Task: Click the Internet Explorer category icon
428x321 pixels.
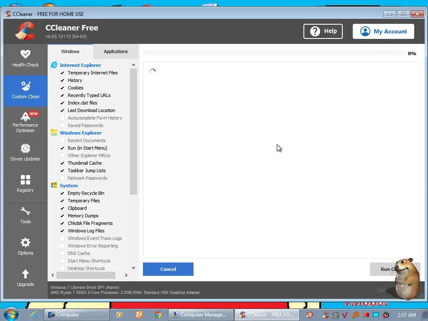Action: click(54, 65)
